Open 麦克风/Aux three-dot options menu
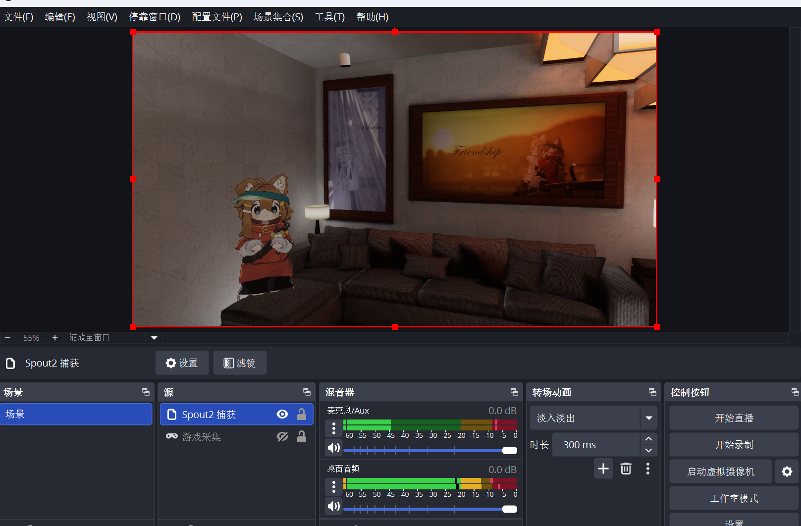 tap(334, 428)
